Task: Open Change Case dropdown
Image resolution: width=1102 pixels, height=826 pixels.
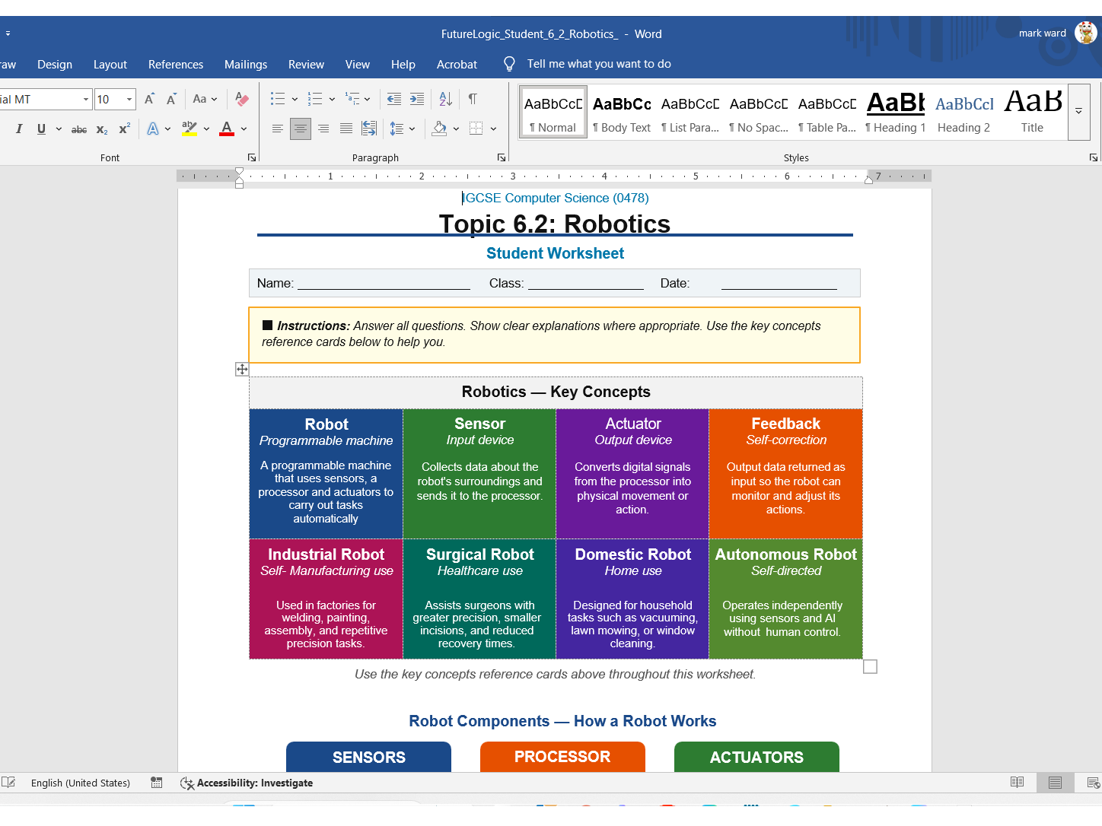Action: coord(205,99)
